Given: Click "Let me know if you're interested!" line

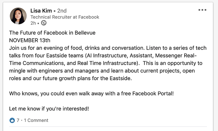Looking at the screenshot, I should [49, 109].
